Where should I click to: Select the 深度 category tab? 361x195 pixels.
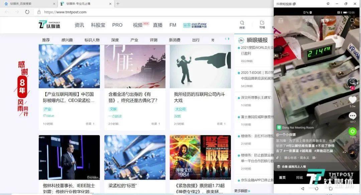[x=115, y=40]
